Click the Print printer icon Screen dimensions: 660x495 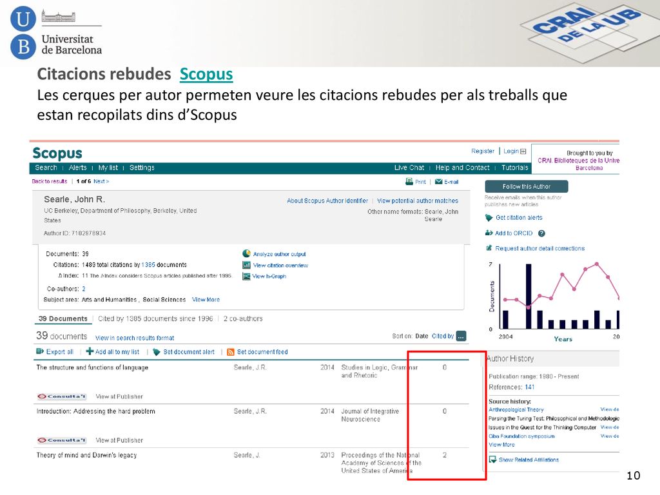[409, 181]
